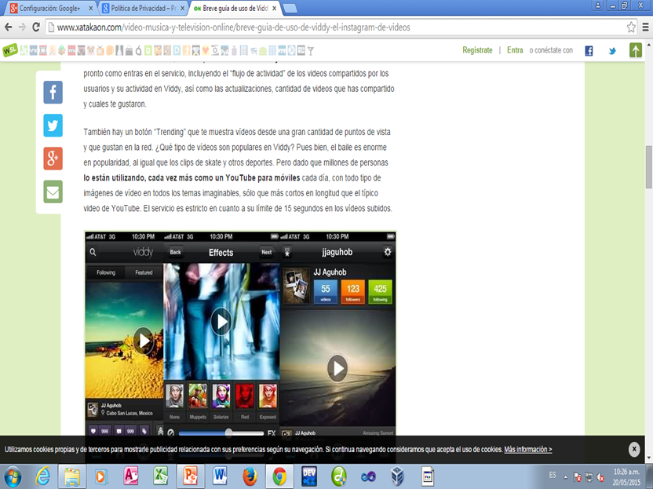The height and width of the screenshot is (489, 653).
Task: Close the Política de Privacidad tab
Action: 182,9
